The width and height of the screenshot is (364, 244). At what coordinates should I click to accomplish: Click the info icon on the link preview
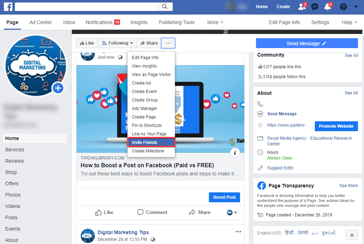coord(235,152)
